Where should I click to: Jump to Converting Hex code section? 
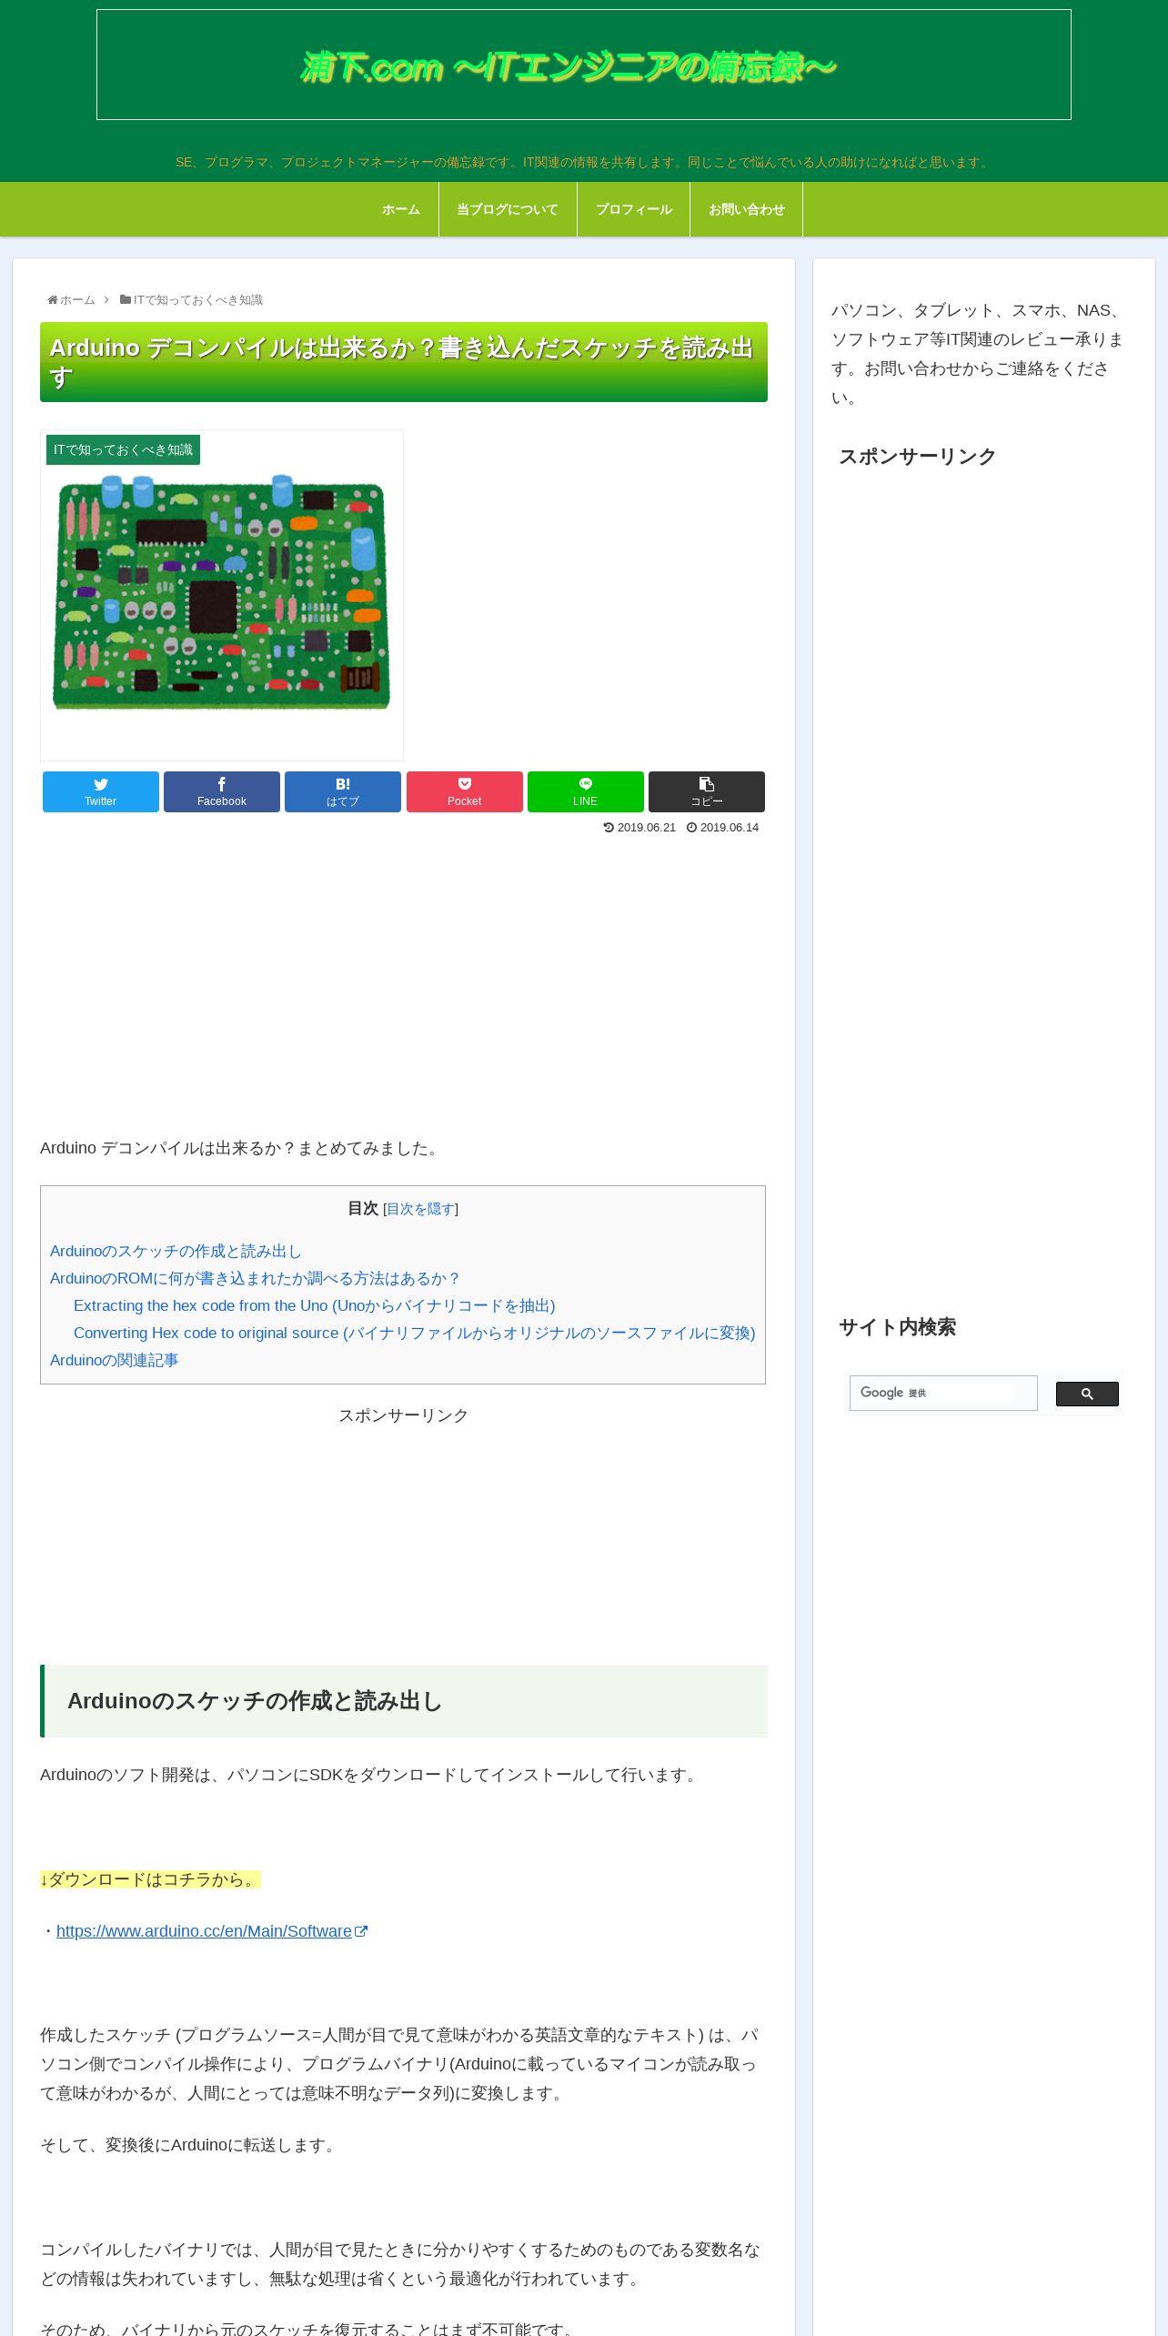click(415, 1334)
